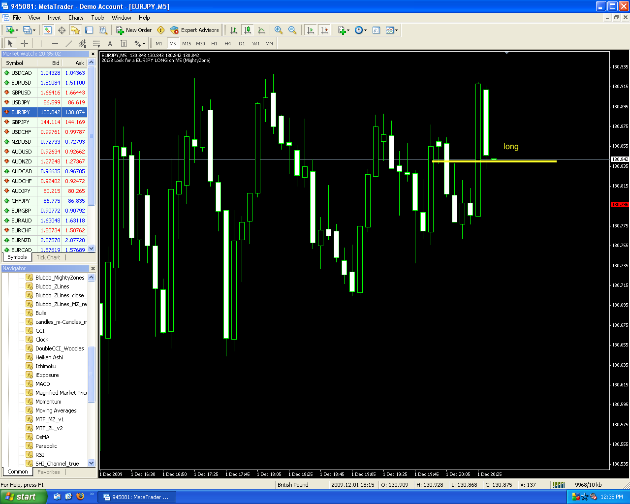Click the MetaTrader taskbar button
The image size is (630, 504).
tap(136, 497)
